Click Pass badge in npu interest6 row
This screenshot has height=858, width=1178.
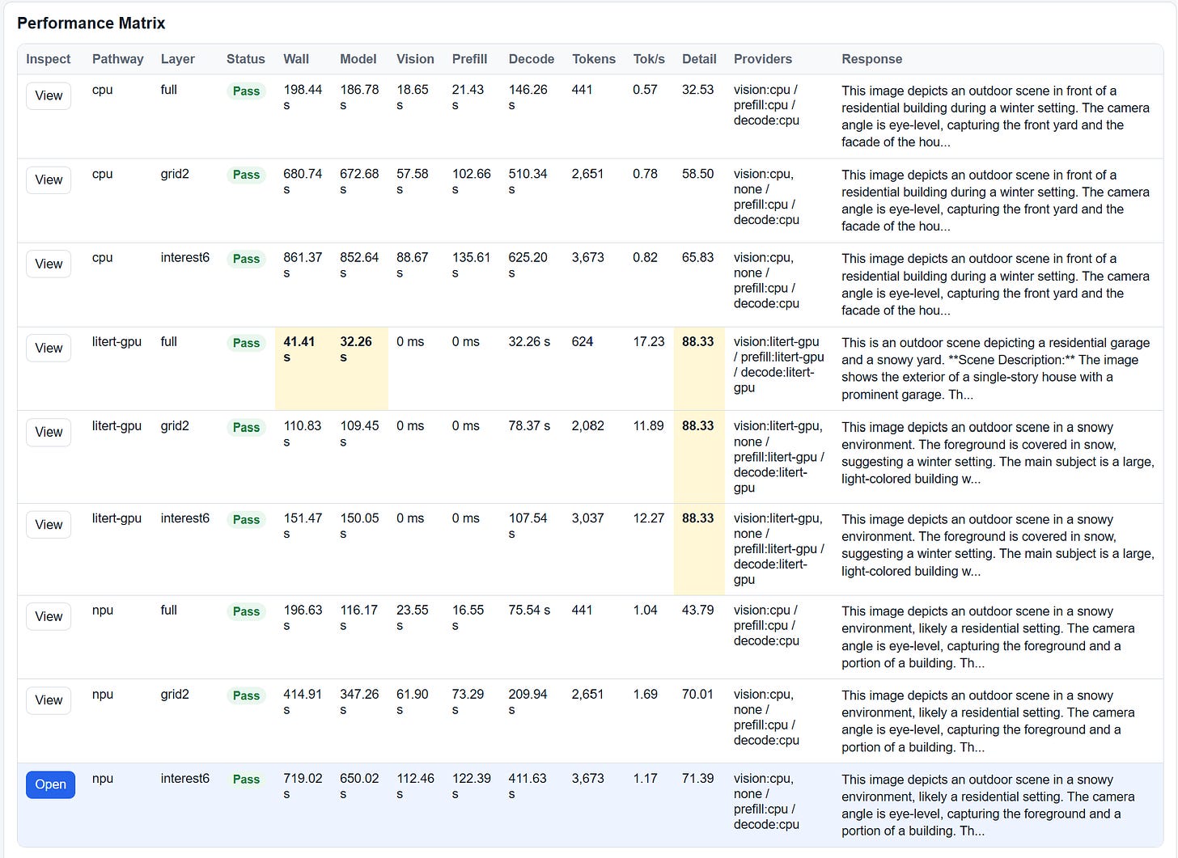point(246,780)
